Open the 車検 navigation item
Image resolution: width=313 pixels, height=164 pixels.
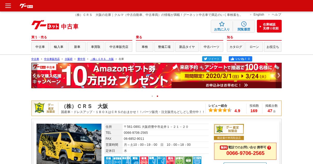point(145,47)
